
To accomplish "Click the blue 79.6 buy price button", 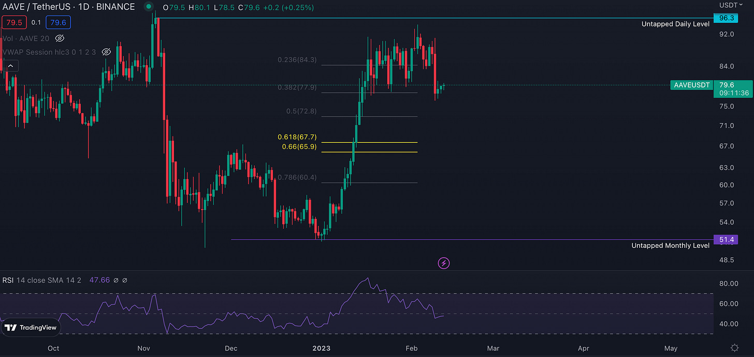I will coord(59,22).
